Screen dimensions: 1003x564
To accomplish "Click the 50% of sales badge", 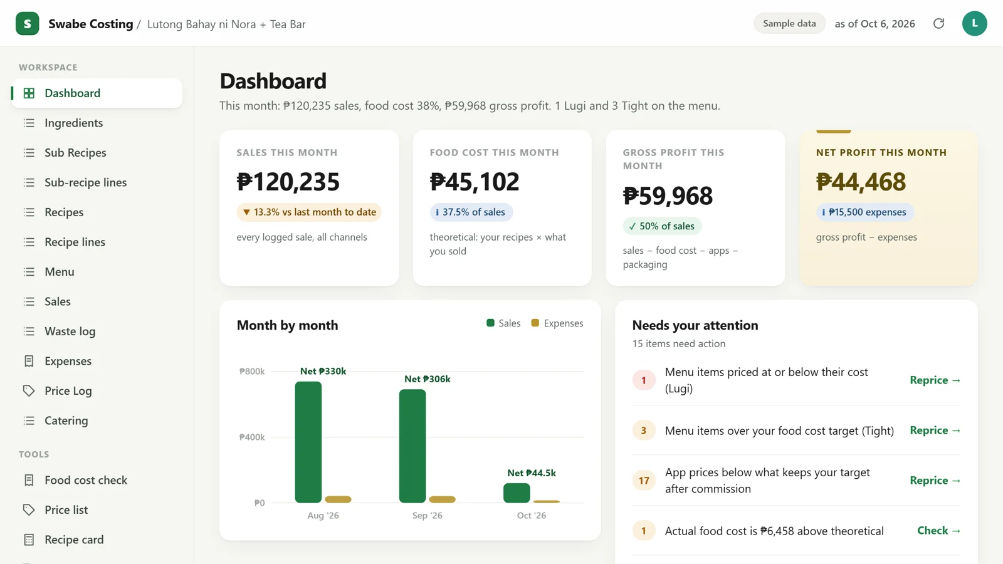I will tap(663, 226).
